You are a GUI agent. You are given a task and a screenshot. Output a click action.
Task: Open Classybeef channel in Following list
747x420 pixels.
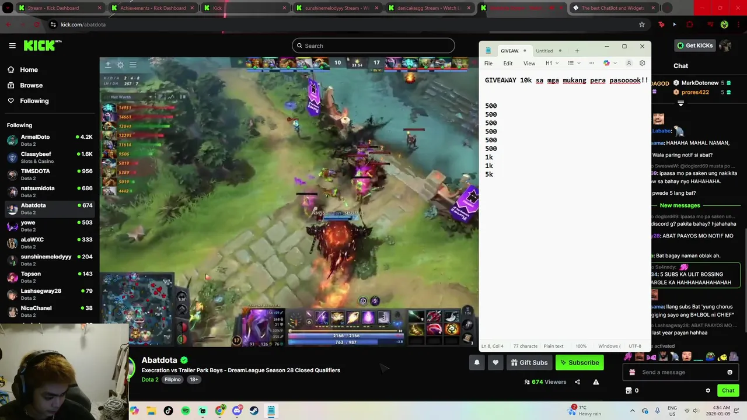tap(50, 157)
